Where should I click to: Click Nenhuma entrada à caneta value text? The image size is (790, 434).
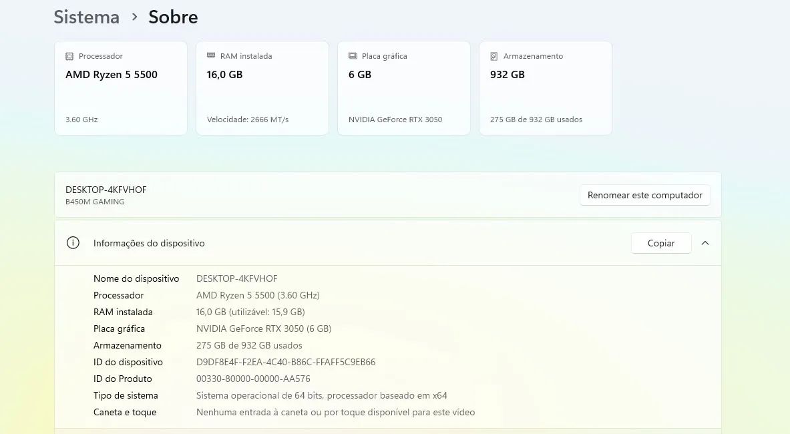(335, 412)
